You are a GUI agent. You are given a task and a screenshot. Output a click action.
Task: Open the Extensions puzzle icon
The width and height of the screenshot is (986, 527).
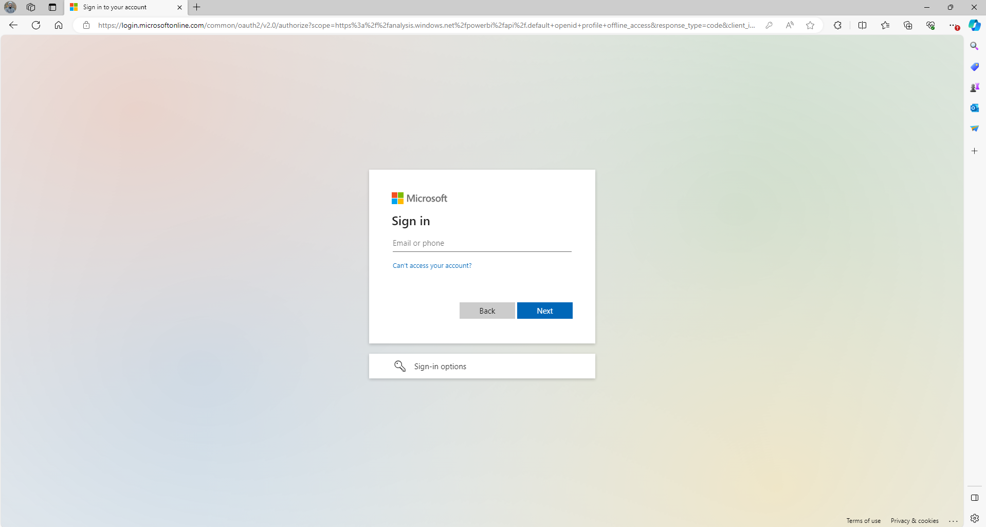coord(837,25)
